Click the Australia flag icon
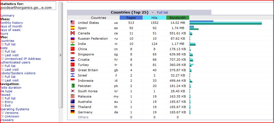This screenshot has width=274, height=123. (x=73, y=101)
